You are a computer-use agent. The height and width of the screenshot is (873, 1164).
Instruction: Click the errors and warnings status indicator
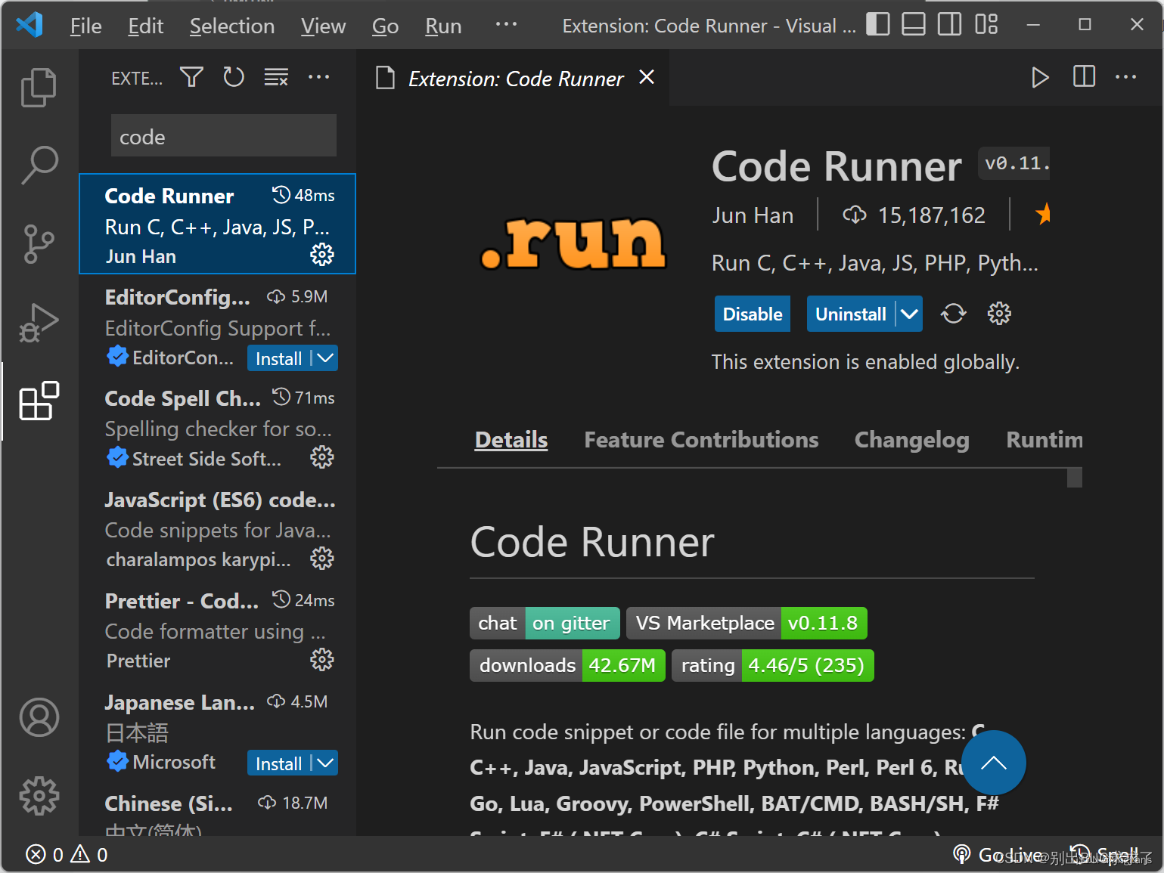click(67, 855)
